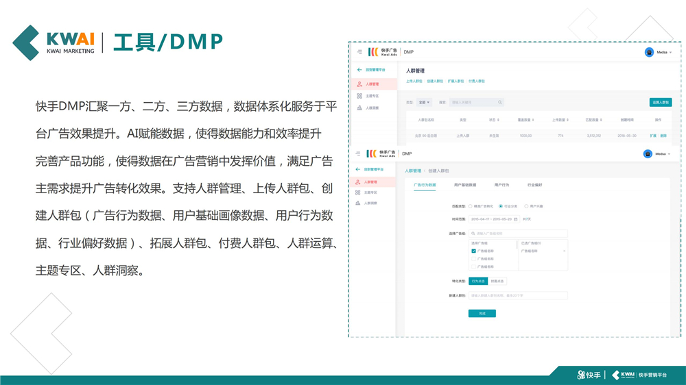Click 主题专区 grid icon in lower sidebar
Screen dimensions: 686x385
coord(358,192)
